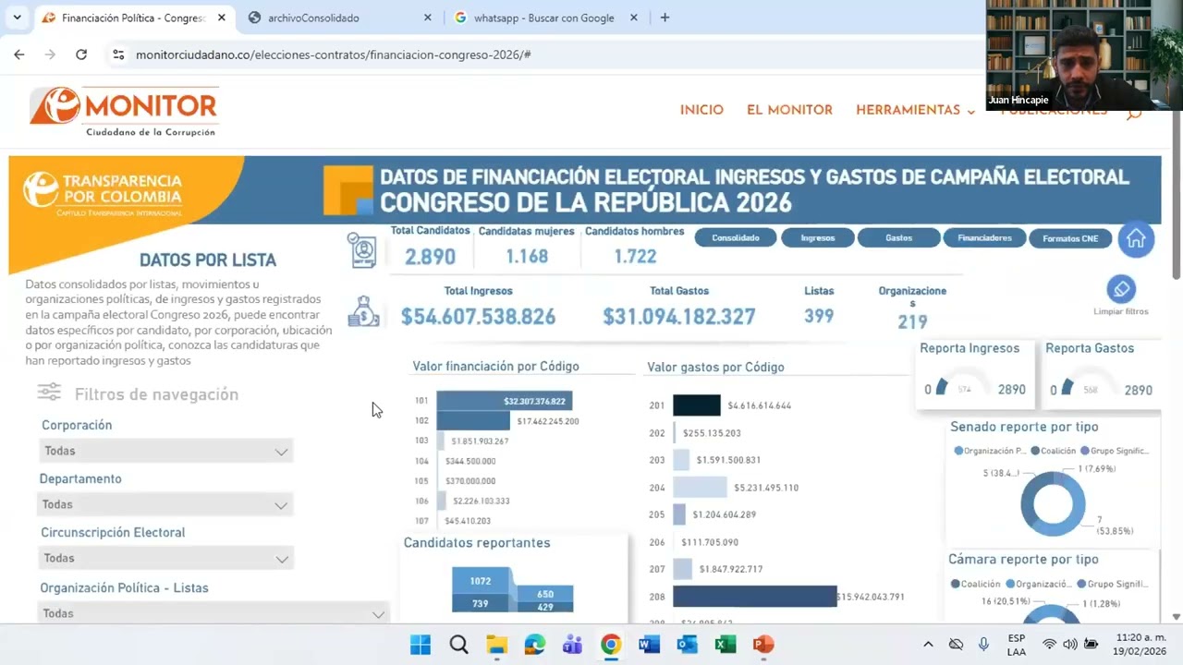Click the Wi-Fi icon in system tray
1183x665 pixels.
click(x=1049, y=644)
